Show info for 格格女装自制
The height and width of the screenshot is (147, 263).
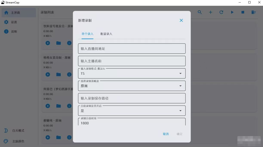[x=69, y=74]
